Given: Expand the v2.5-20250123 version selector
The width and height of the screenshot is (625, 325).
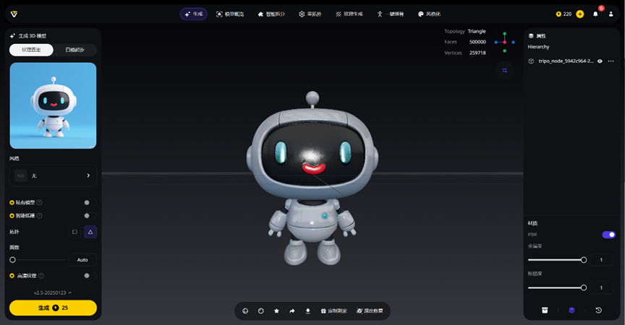Looking at the screenshot, I should (x=53, y=292).
